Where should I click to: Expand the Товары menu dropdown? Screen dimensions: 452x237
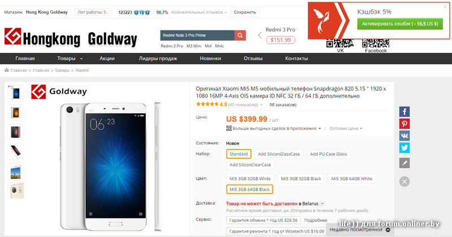point(70,59)
